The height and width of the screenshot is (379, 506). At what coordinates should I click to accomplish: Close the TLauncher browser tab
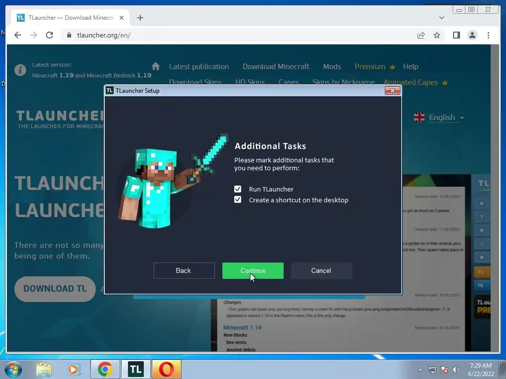(122, 18)
